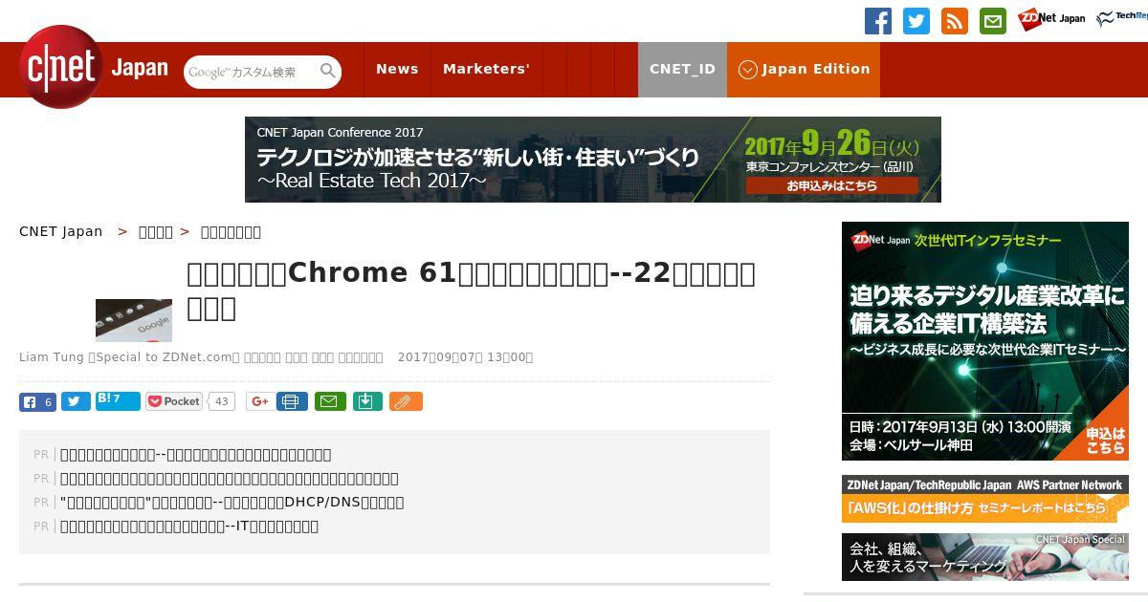Tweet the article with Twitter share button
This screenshot has width=1148, height=602.
click(x=76, y=401)
